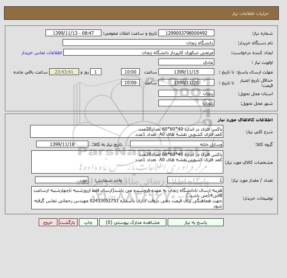Click remaining days field showing 1
Image resolution: width=287 pixels, height=278 pixels.
pos(95,72)
